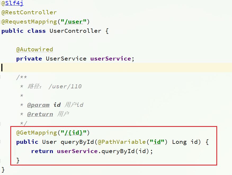Collapse the queryById method fold marker
232x175 pixels.
(x=1, y=142)
